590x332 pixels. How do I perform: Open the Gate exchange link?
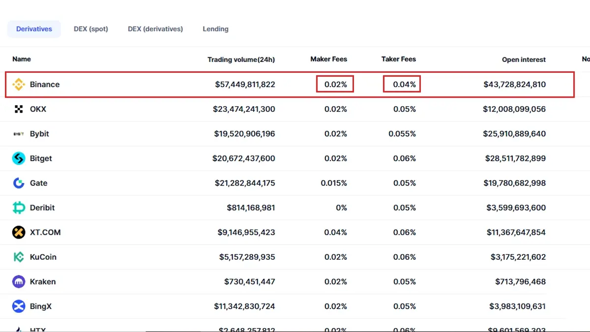tap(39, 183)
